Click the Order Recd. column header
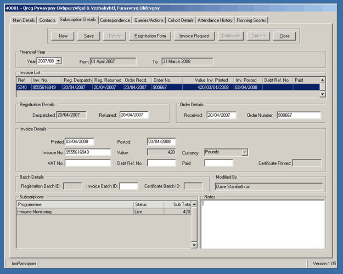Screen dimensions: 343x274 click(x=138, y=80)
